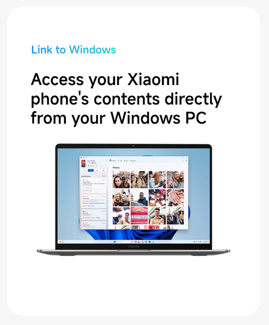Focus the Enter a message reply field
269x325 pixels.
pyautogui.click(x=92, y=188)
